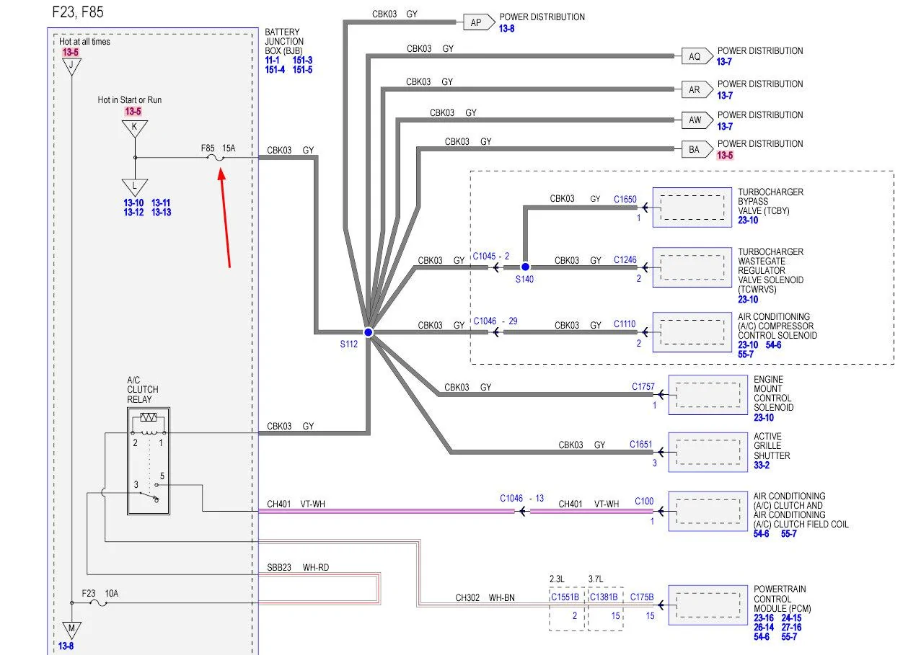Select the J triangle connector symbol

(71, 67)
